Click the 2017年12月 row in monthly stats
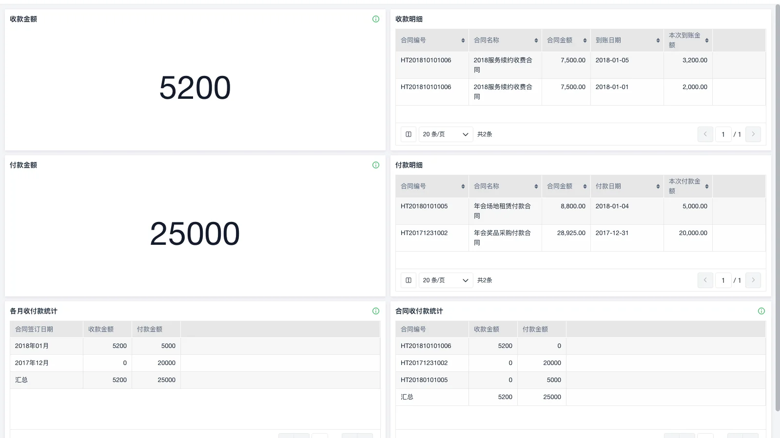Viewport: 780px width, 438px height. pyautogui.click(x=195, y=363)
